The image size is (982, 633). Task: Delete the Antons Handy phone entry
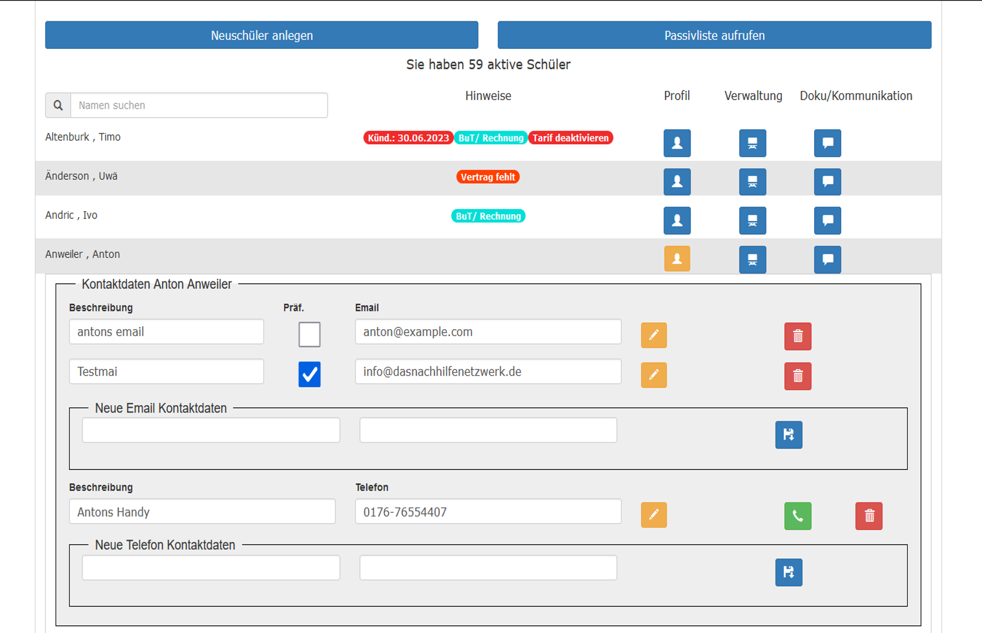click(x=869, y=516)
